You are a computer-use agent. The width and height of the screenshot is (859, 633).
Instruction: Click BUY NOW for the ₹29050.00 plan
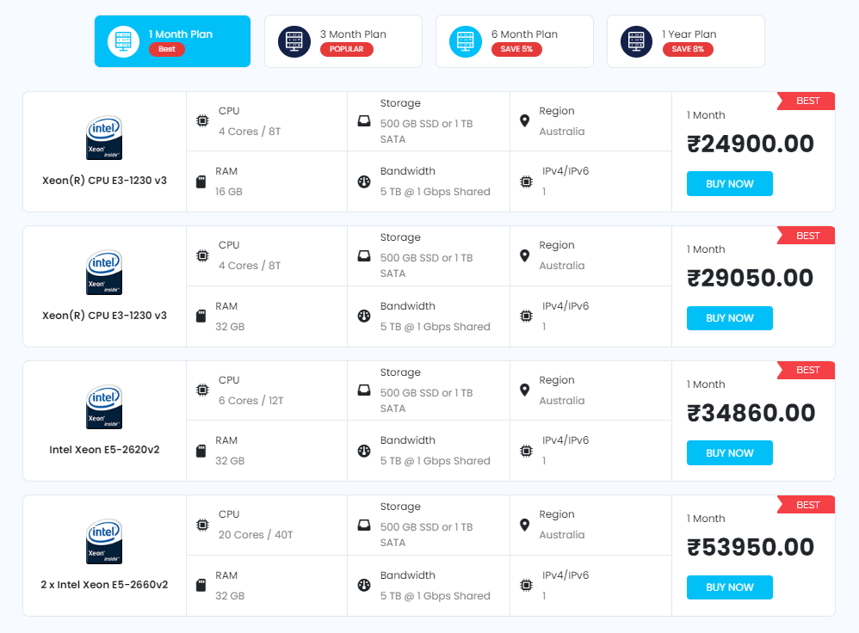729,318
